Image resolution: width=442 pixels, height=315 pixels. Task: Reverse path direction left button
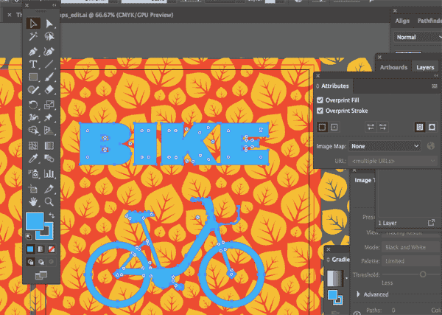371,127
